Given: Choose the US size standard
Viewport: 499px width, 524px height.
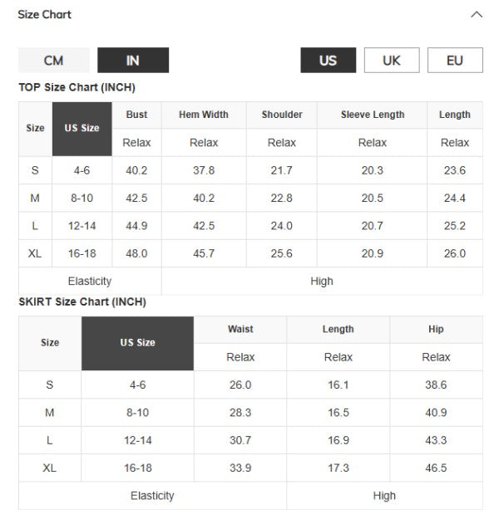Looking at the screenshot, I should click(328, 61).
